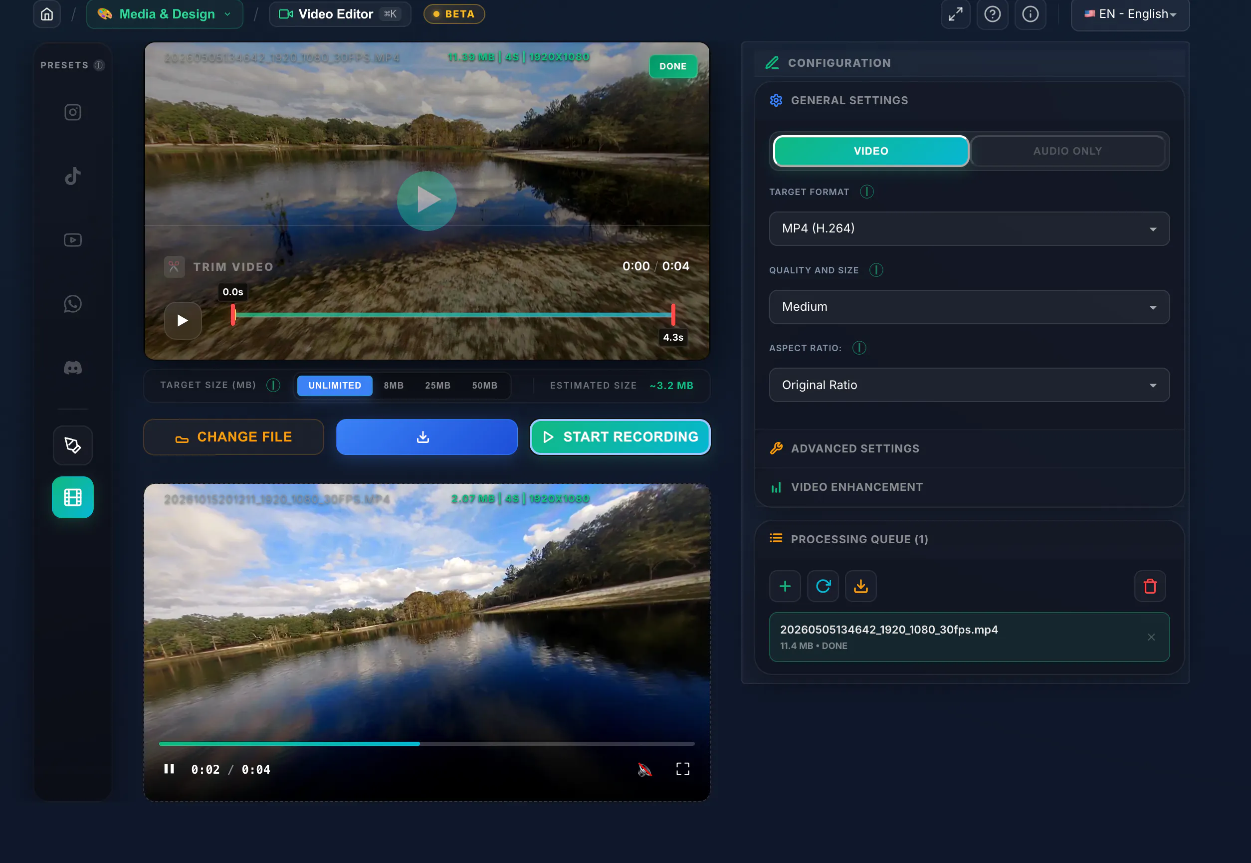
Task: Open the Medium quality dropdown
Action: (x=969, y=307)
